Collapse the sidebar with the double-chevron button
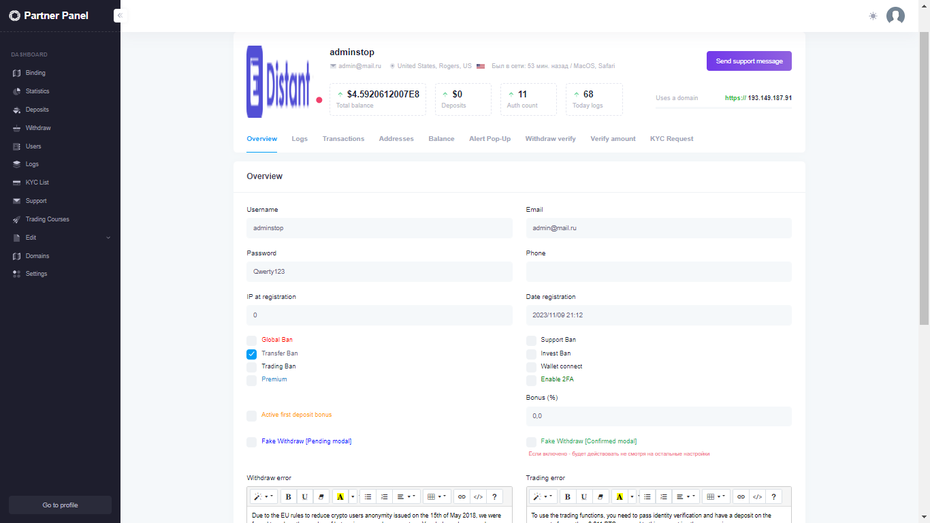Screen dimensions: 930x523 point(120,15)
